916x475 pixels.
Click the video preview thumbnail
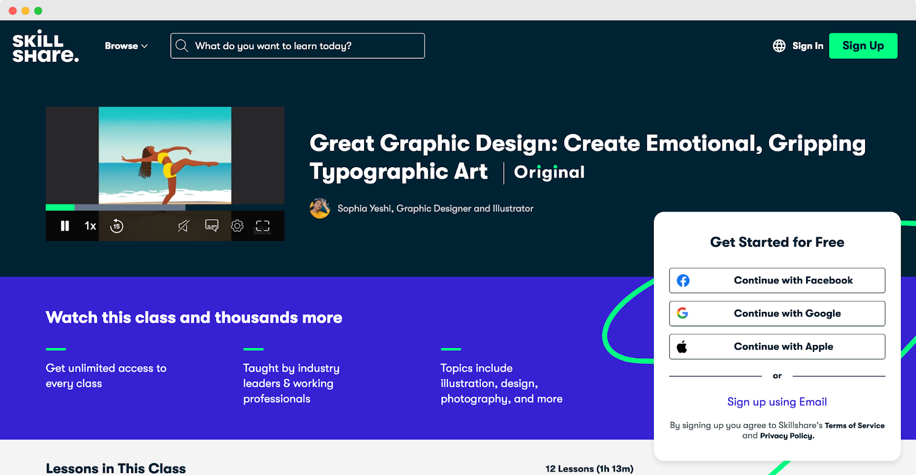click(165, 156)
